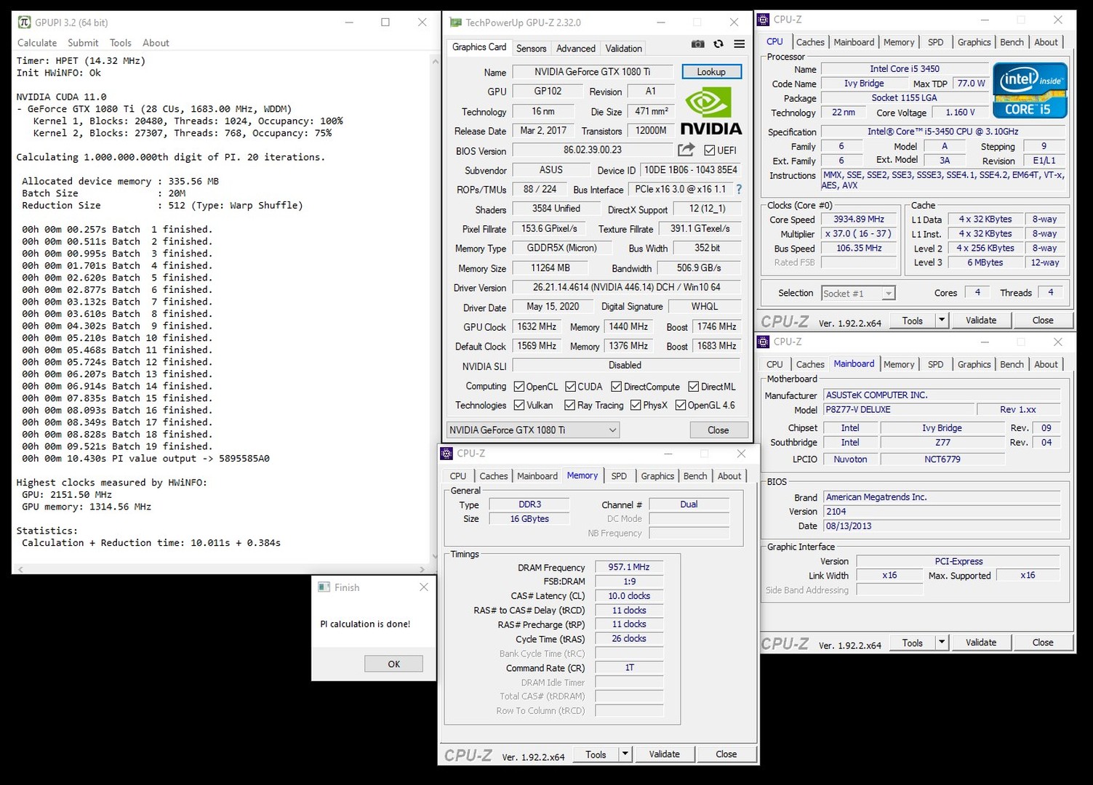
Task: Toggle the OpenGL 4.6 checkbox
Action: [681, 405]
